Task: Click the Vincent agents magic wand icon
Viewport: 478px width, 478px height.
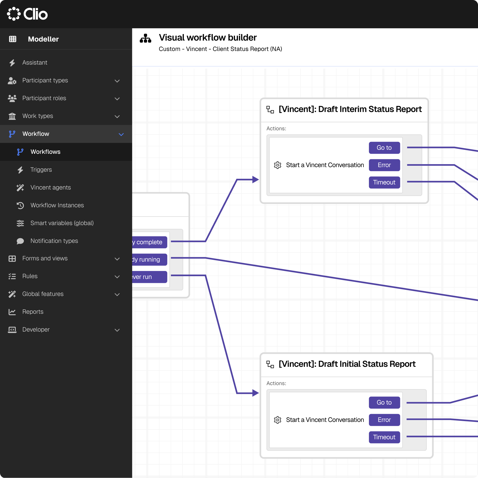Action: (20, 188)
